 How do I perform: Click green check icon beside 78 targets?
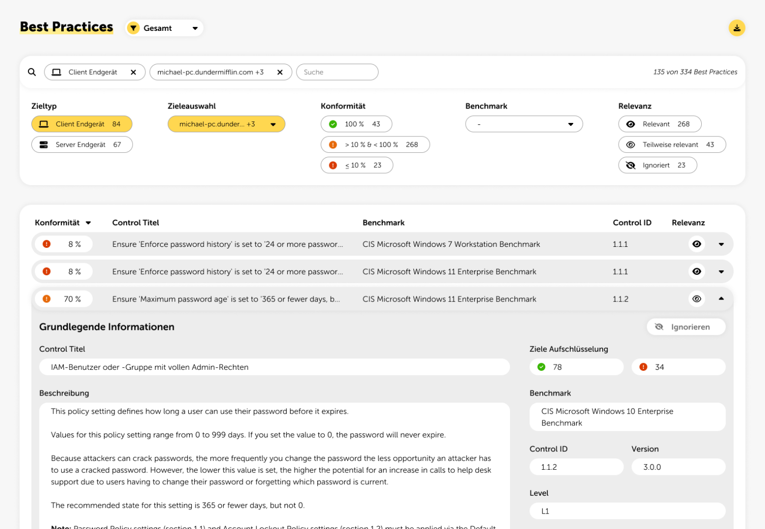[541, 367]
